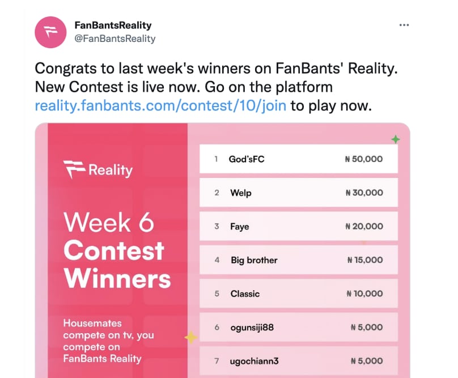Open the reality.fanbants.com contest join link

point(160,105)
